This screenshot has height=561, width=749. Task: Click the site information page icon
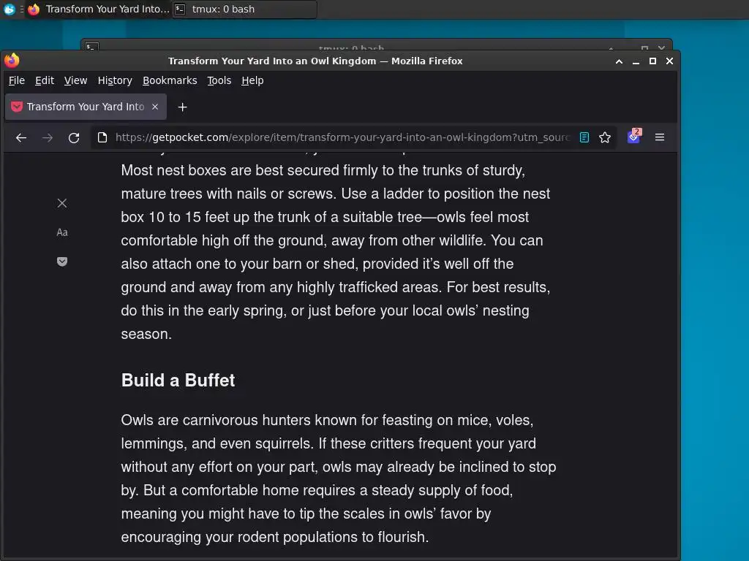[x=102, y=137]
